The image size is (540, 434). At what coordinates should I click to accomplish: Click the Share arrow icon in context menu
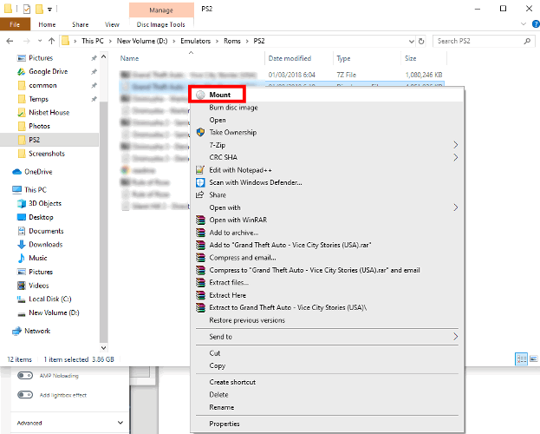point(200,195)
